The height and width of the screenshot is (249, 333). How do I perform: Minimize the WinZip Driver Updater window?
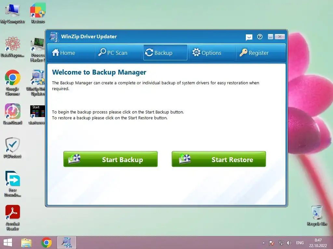[270, 37]
